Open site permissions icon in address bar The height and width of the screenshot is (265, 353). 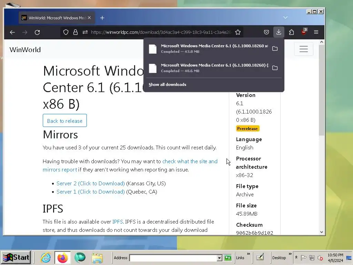[x=85, y=32]
